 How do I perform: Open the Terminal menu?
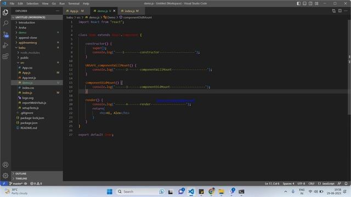point(73,4)
